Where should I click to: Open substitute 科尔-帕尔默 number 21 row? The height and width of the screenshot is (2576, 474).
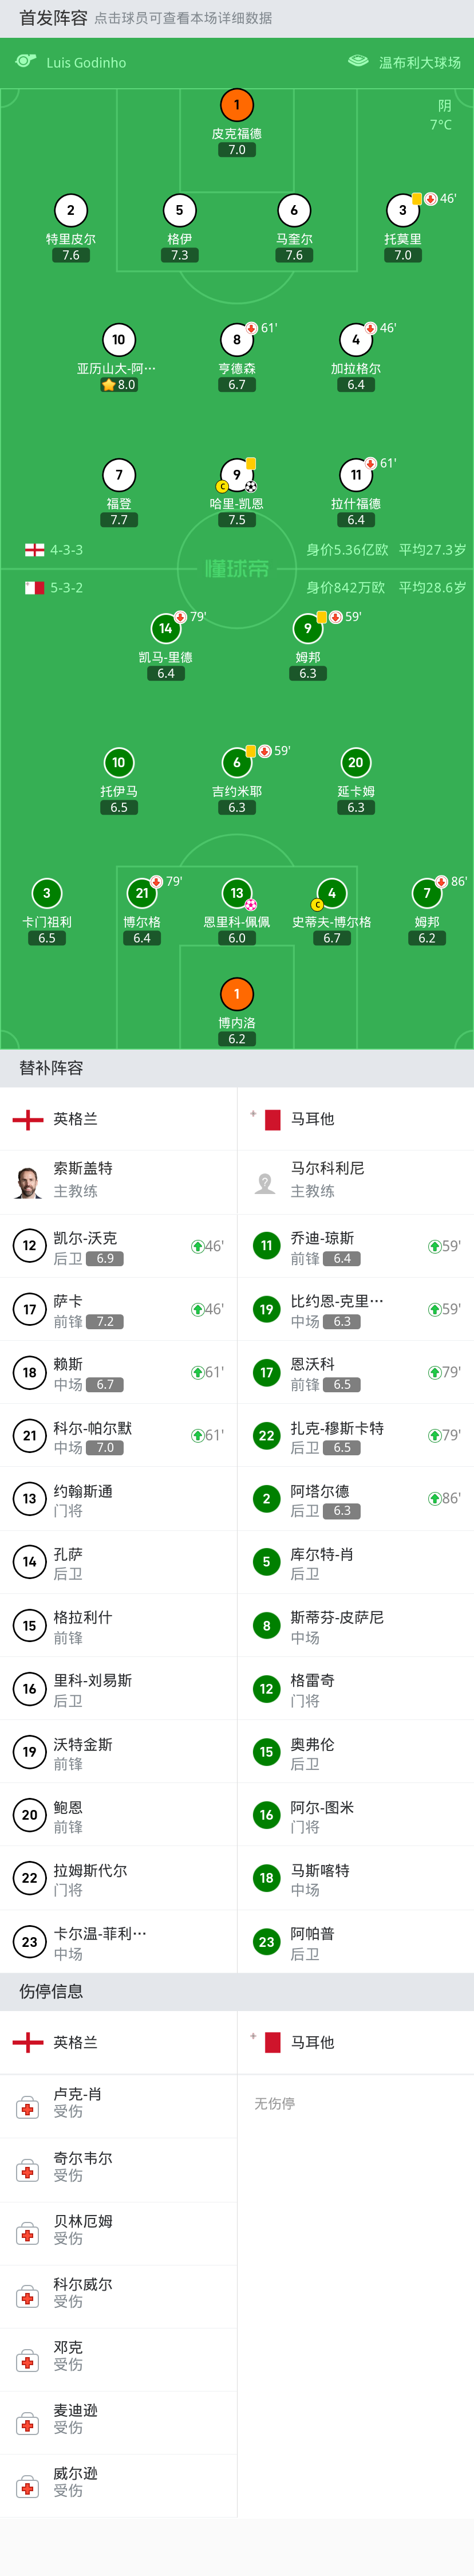click(119, 1436)
